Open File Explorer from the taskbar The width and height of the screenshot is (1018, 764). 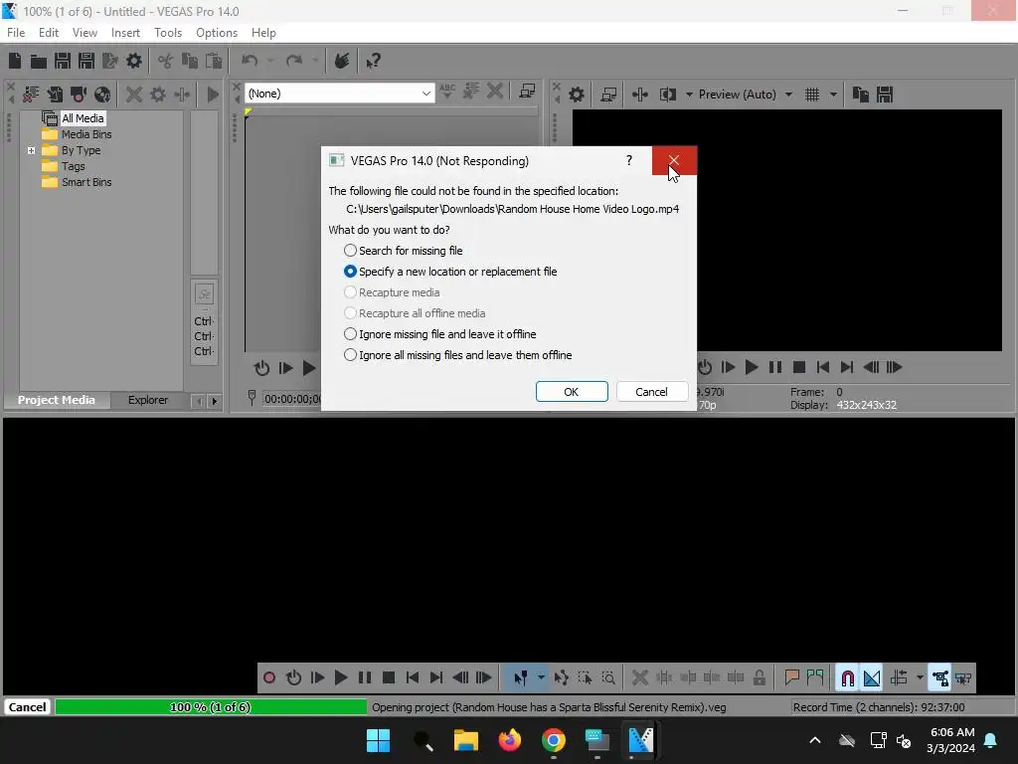click(x=465, y=740)
